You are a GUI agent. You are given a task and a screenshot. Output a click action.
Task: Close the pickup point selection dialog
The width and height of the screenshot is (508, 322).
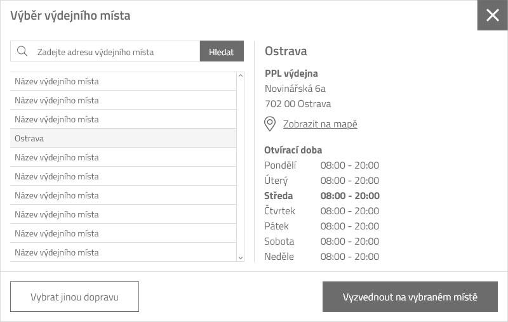point(492,15)
